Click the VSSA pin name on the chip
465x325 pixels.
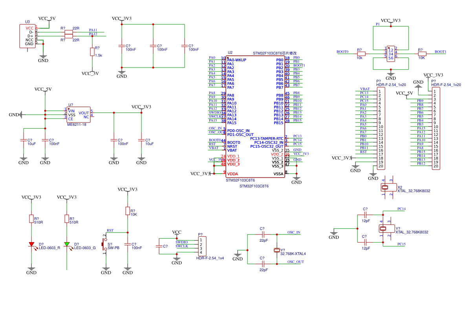(278, 174)
